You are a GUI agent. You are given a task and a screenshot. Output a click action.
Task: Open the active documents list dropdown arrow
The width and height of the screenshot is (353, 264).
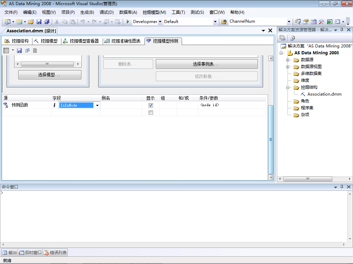(263, 31)
